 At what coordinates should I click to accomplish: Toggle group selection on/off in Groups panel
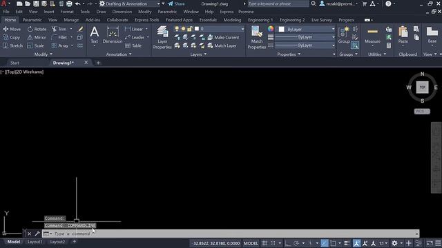click(x=355, y=45)
